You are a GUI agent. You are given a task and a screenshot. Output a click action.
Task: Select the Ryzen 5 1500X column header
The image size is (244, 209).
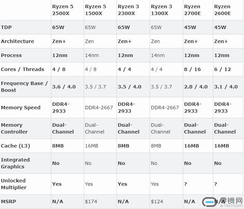click(95, 10)
